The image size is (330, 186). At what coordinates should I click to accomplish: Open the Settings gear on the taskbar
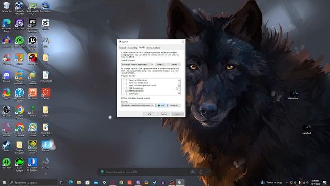click(x=104, y=182)
